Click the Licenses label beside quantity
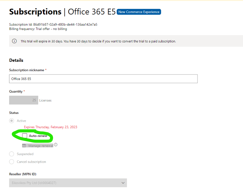The image size is (243, 196). coord(45,100)
